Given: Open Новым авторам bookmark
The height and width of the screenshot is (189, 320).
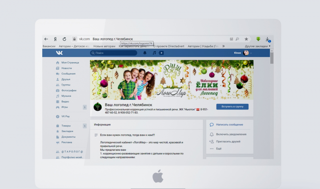Looking at the screenshot, I should pos(104,46).
